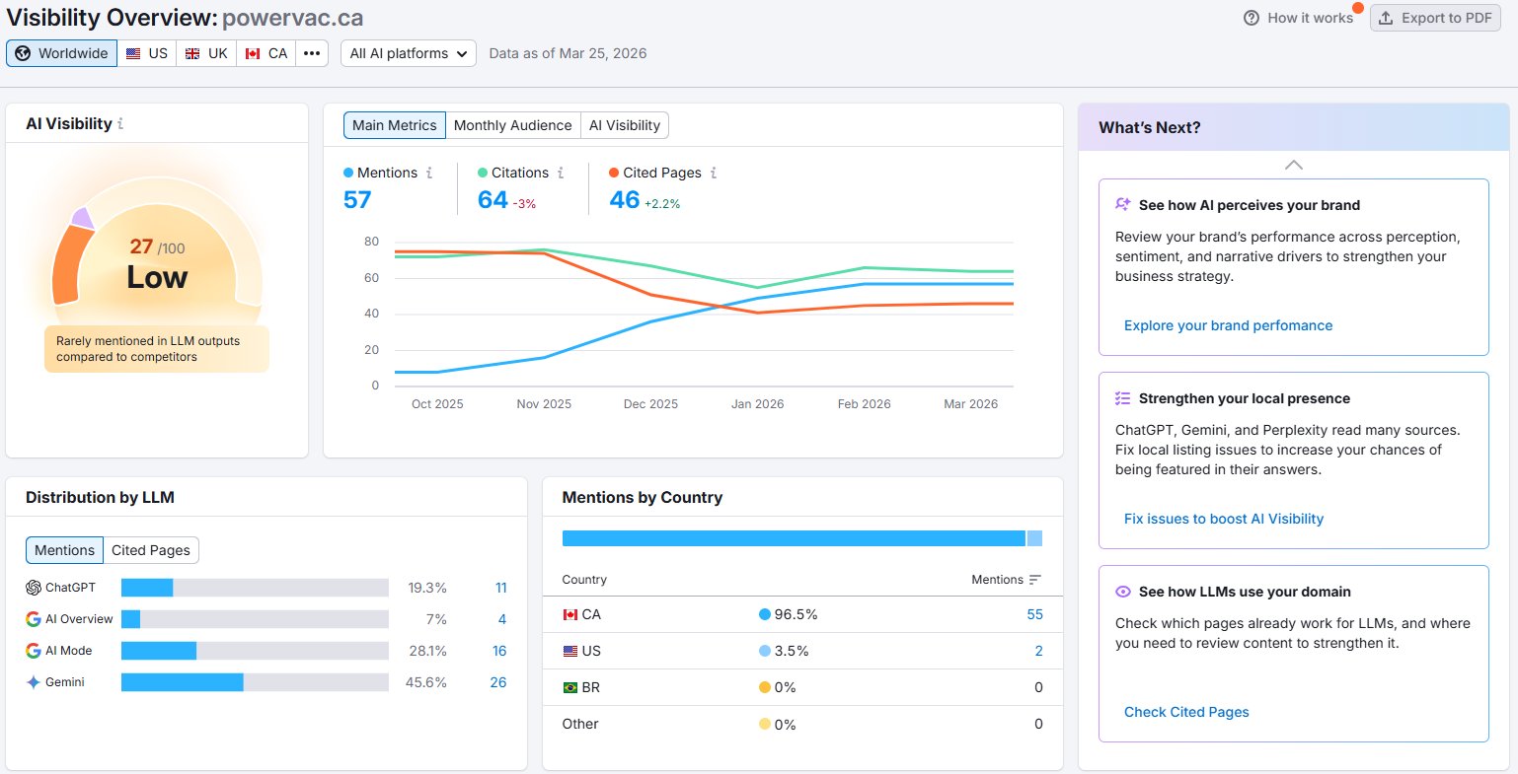Toggle Cited Pages series in chart legend
The width and height of the screenshot is (1518, 774).
coord(655,173)
